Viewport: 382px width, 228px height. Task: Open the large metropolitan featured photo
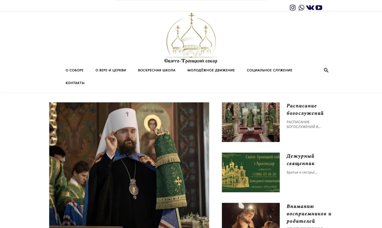coord(129,165)
